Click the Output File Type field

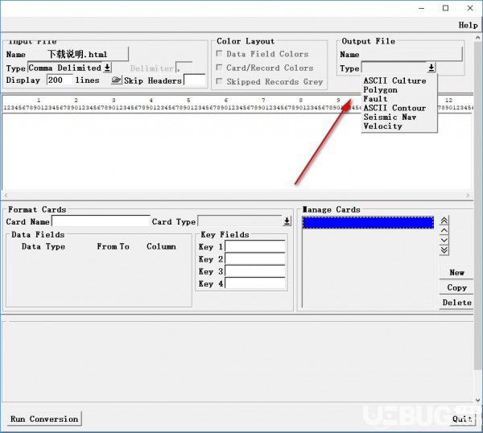click(x=394, y=68)
